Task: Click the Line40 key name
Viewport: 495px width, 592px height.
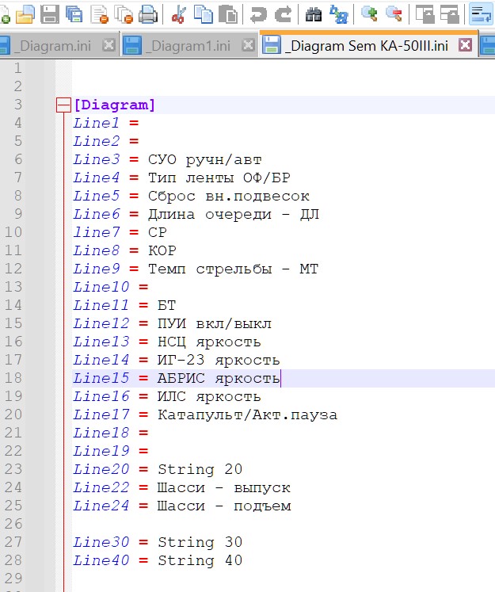Action: [x=101, y=560]
